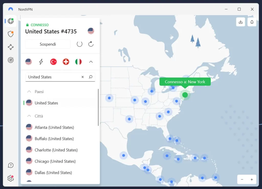The image size is (262, 189).
Task: Select Charlotte (United States)
Action: tap(60, 150)
